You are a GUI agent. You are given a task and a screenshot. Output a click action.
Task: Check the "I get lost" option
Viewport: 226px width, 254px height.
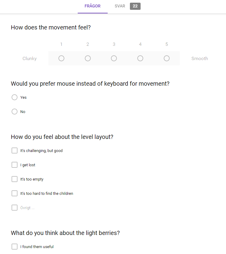click(x=14, y=165)
